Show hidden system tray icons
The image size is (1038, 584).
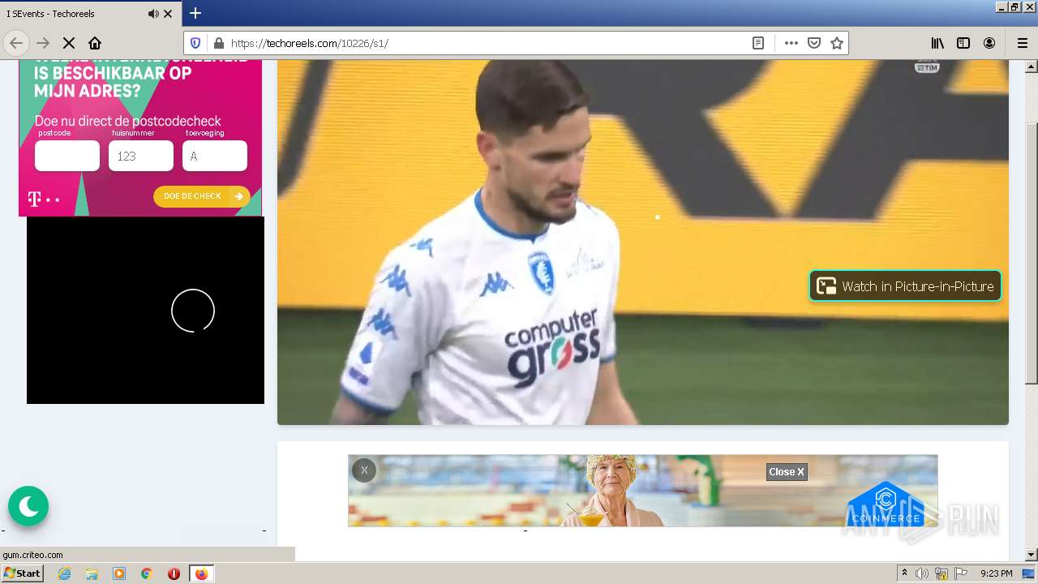pos(904,573)
